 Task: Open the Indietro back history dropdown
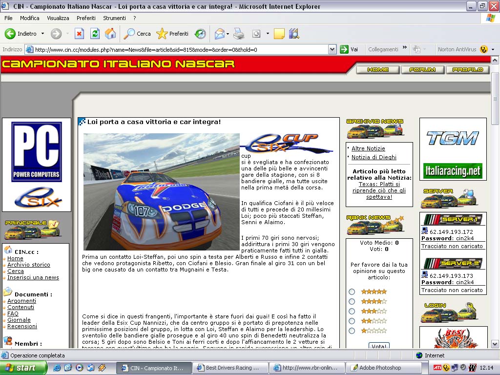[x=43, y=34]
